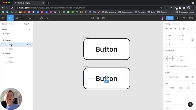This screenshot has width=196, height=110.
Task: Enable Fix position when scrolling
Action: coord(167,66)
